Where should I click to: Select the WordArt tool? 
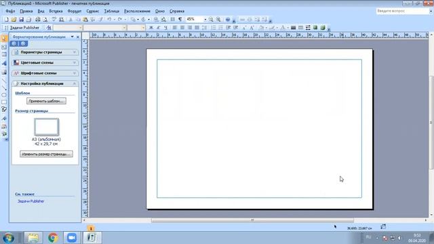(x=4, y=63)
